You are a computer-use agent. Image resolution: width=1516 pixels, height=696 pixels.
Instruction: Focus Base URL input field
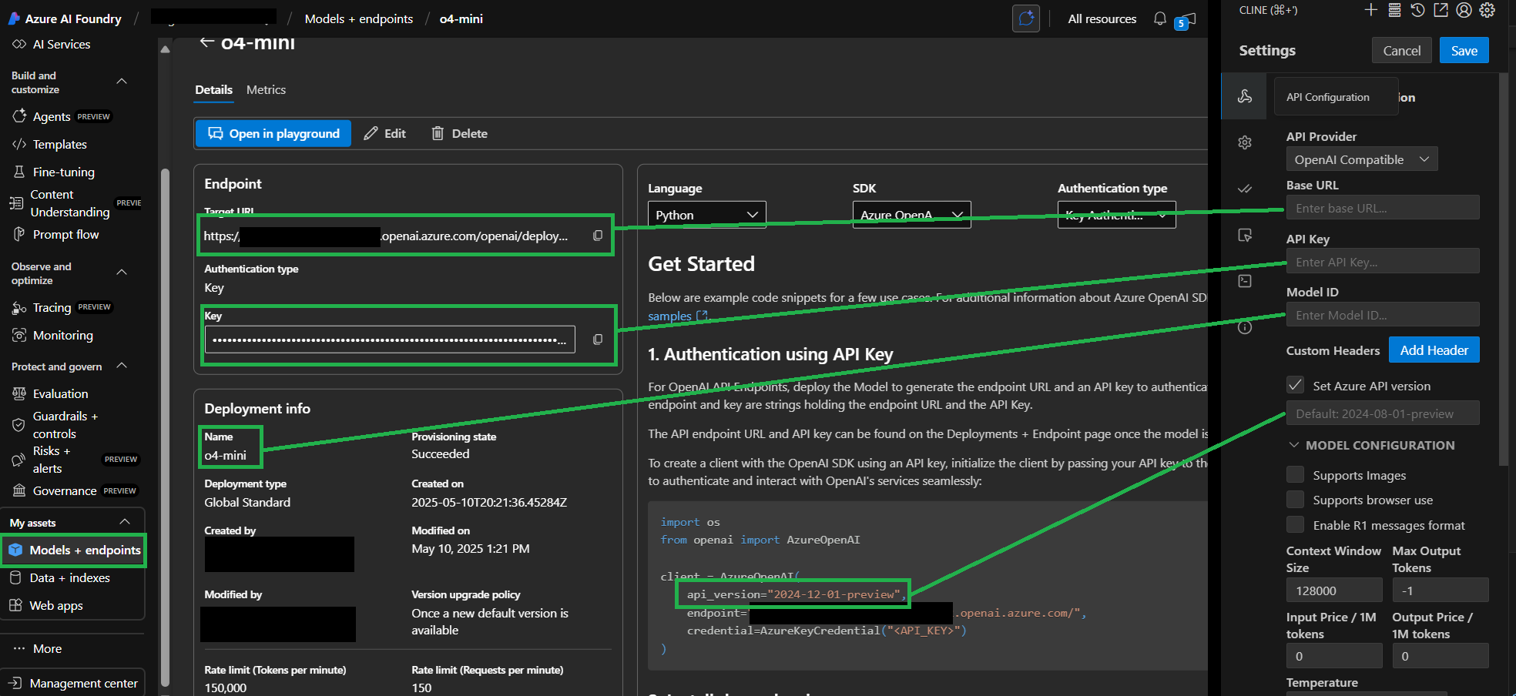tap(1382, 207)
